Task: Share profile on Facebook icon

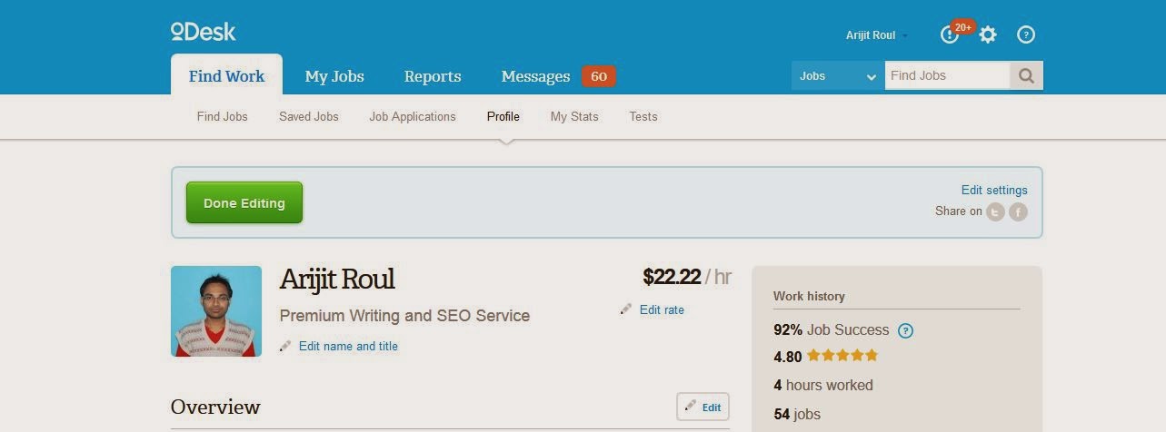Action: [1018, 212]
